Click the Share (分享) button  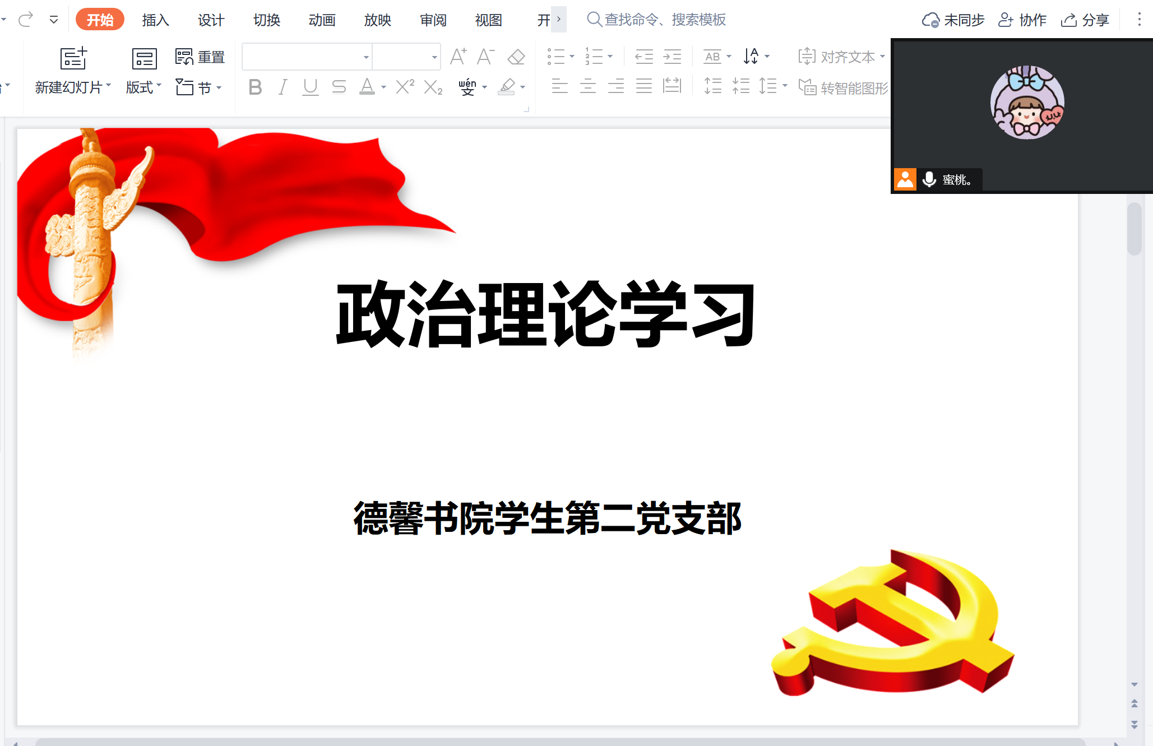point(1085,20)
